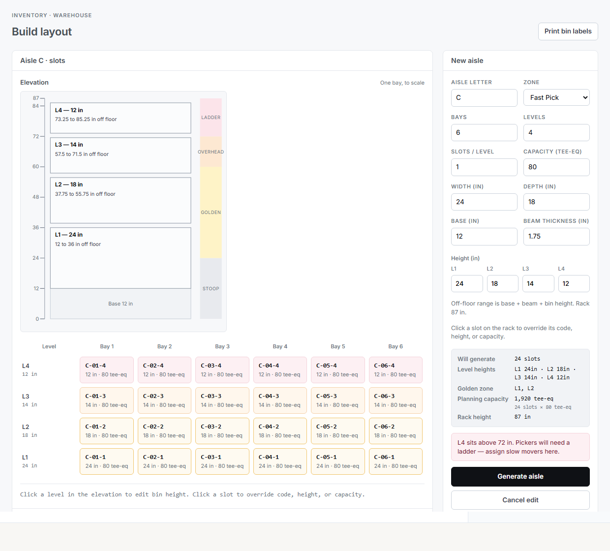610x551 pixels.
Task: Select level L1 in the elevation diagram
Action: [x=121, y=258]
